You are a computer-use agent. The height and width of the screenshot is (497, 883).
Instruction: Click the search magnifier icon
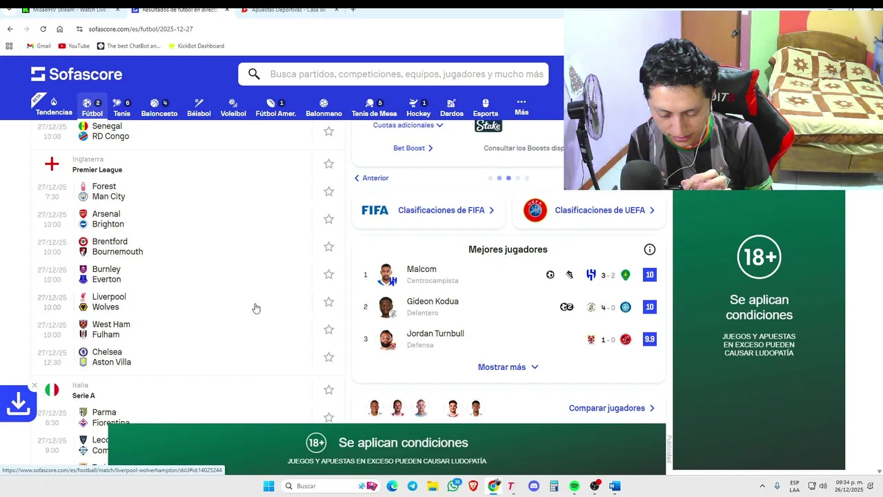pyautogui.click(x=254, y=74)
